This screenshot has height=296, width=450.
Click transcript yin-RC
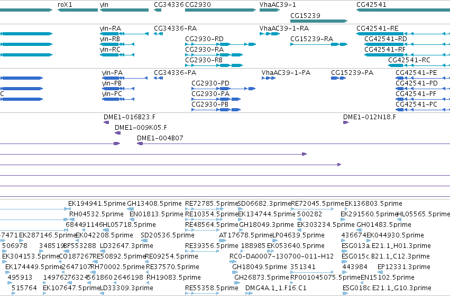tap(110, 50)
